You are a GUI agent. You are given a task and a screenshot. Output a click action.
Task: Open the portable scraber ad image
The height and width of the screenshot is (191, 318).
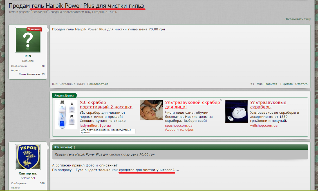tap(66, 114)
